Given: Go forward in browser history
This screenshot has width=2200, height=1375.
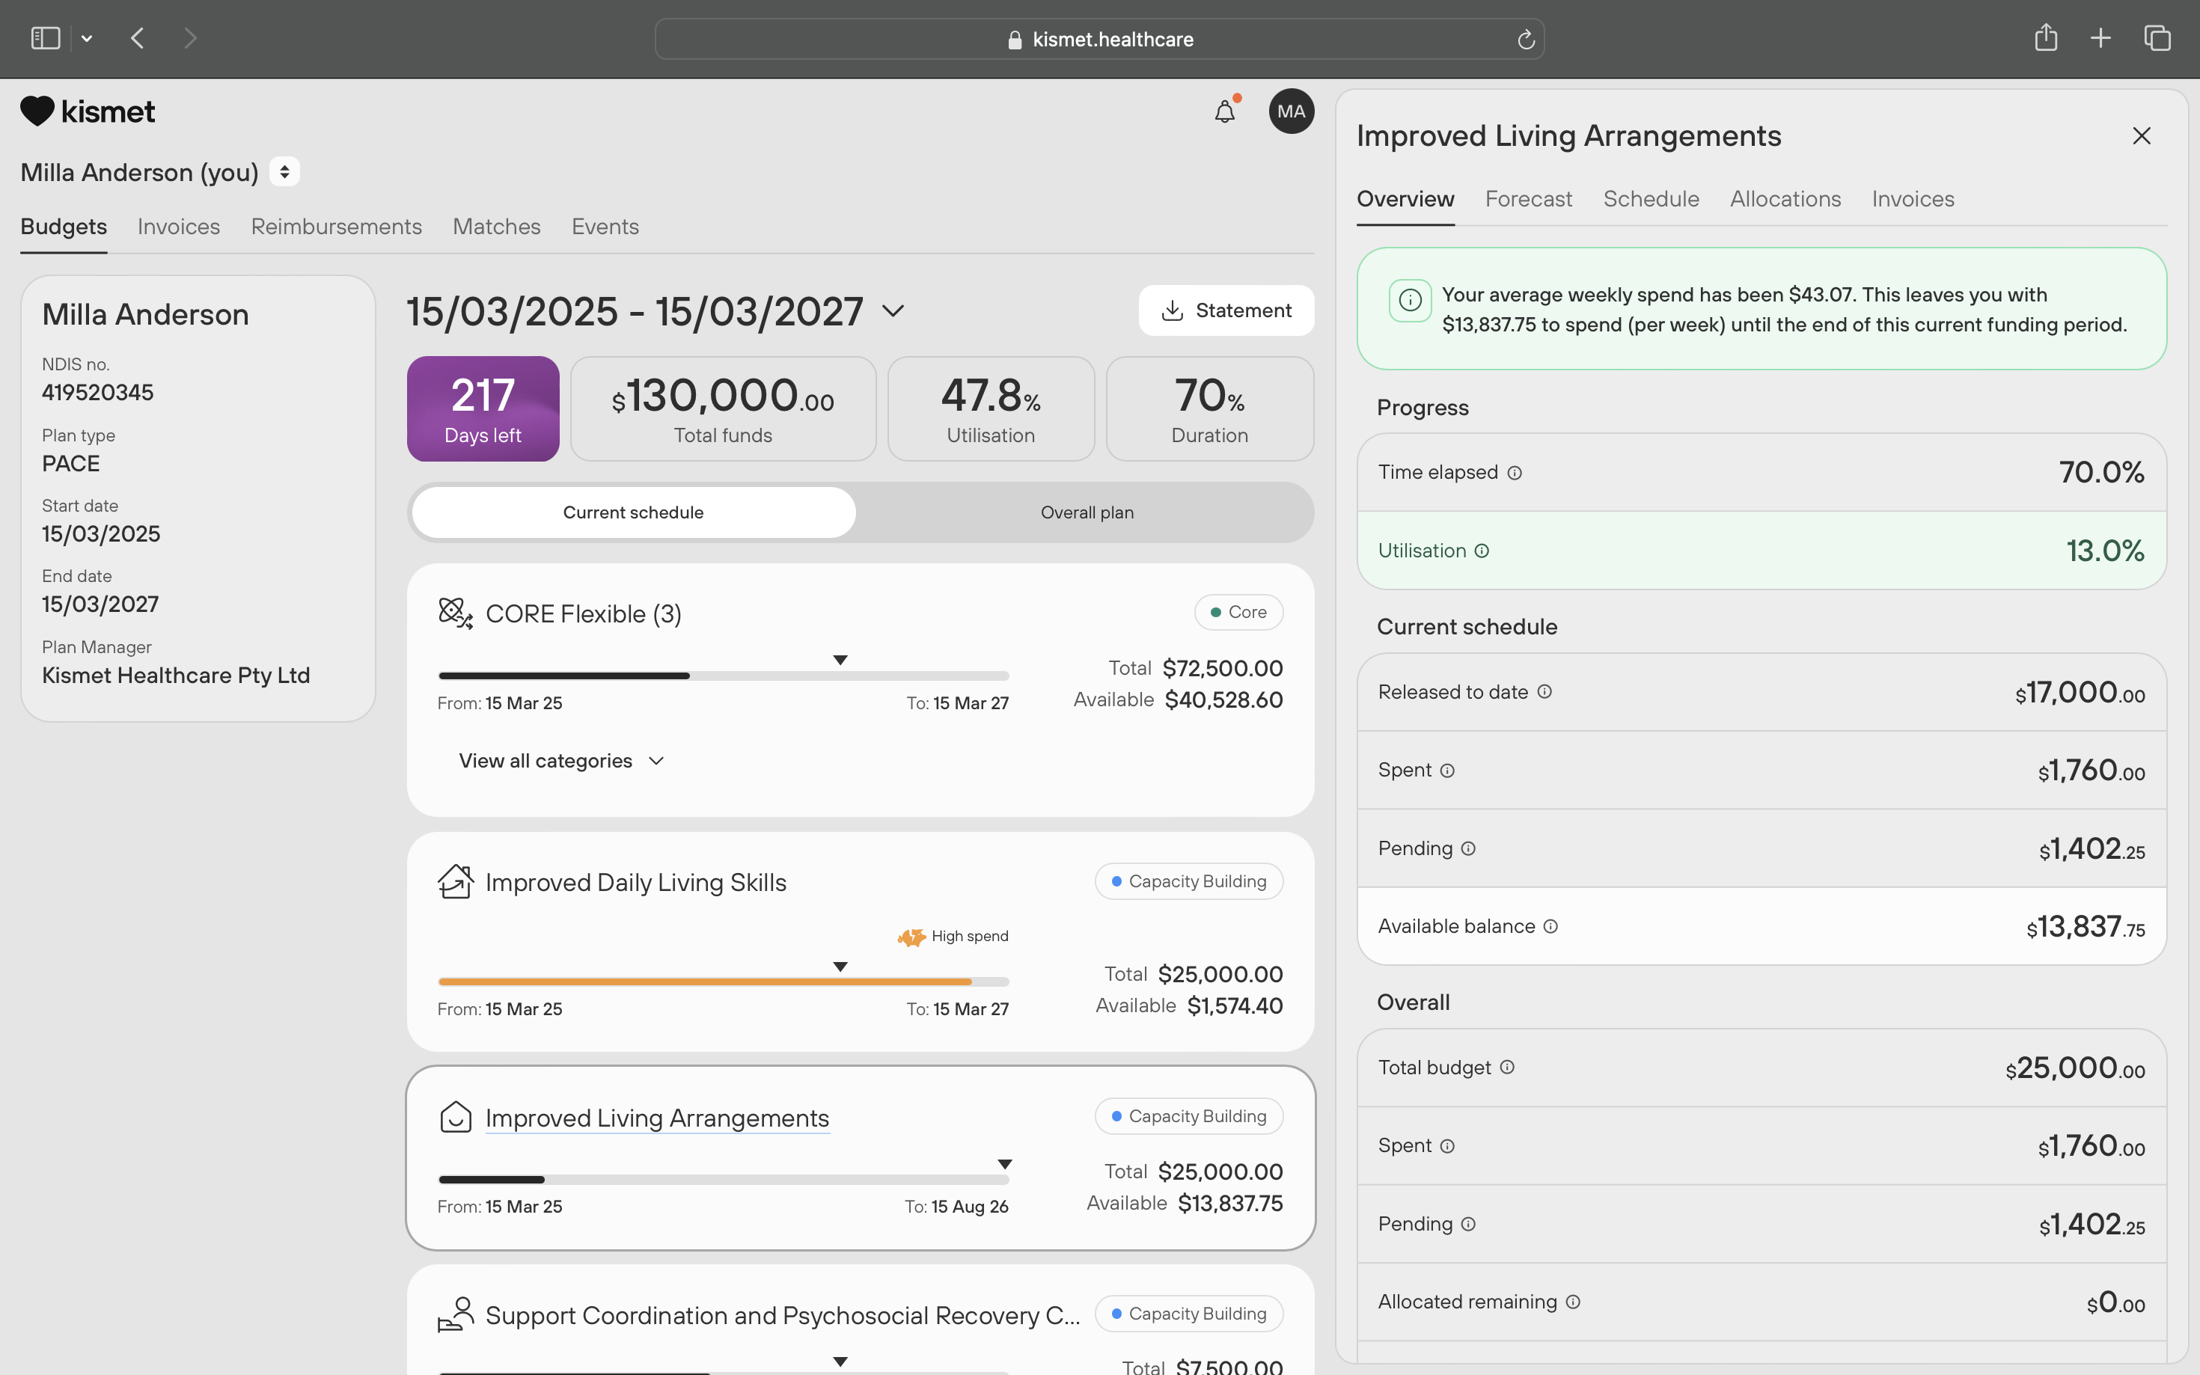Looking at the screenshot, I should coord(189,38).
